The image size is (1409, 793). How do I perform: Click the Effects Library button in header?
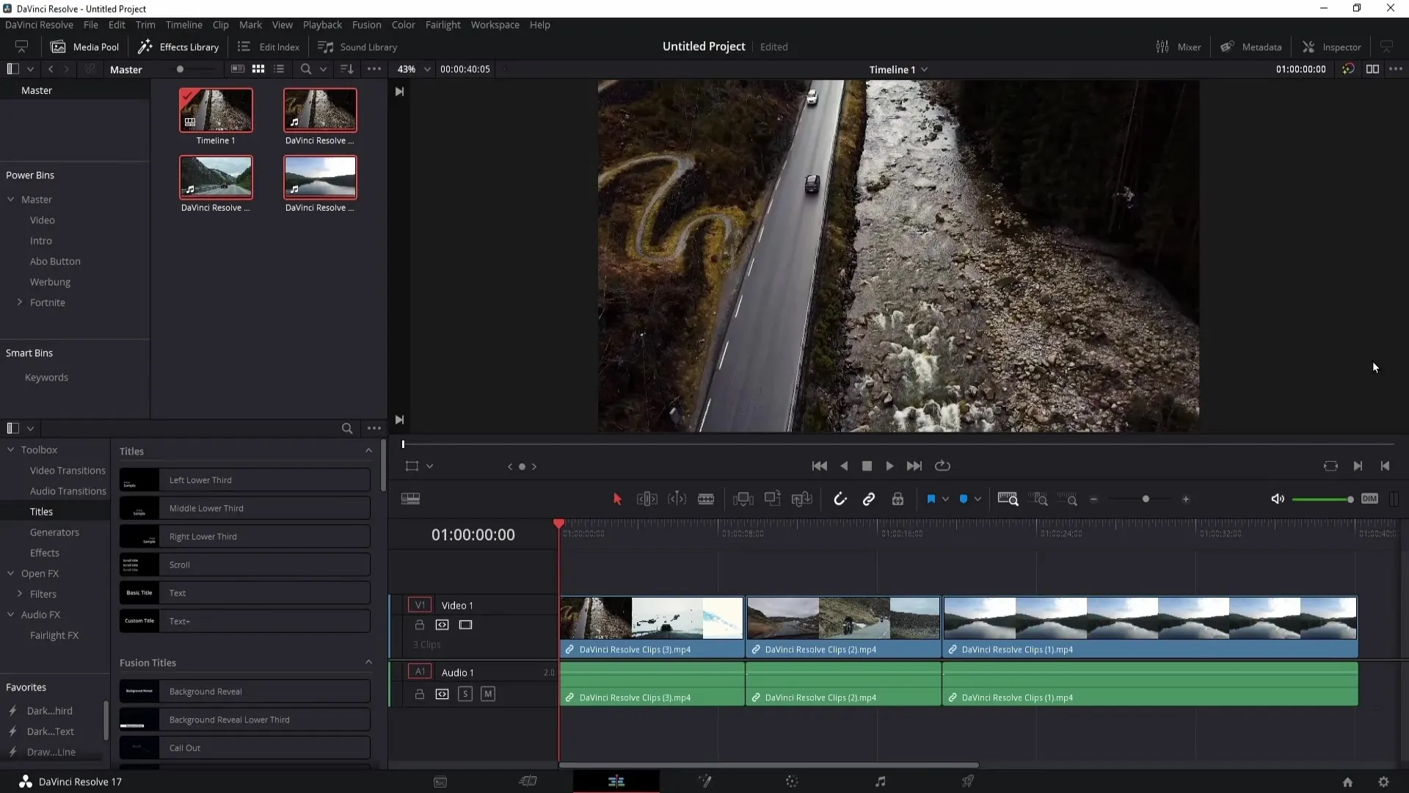pos(180,46)
